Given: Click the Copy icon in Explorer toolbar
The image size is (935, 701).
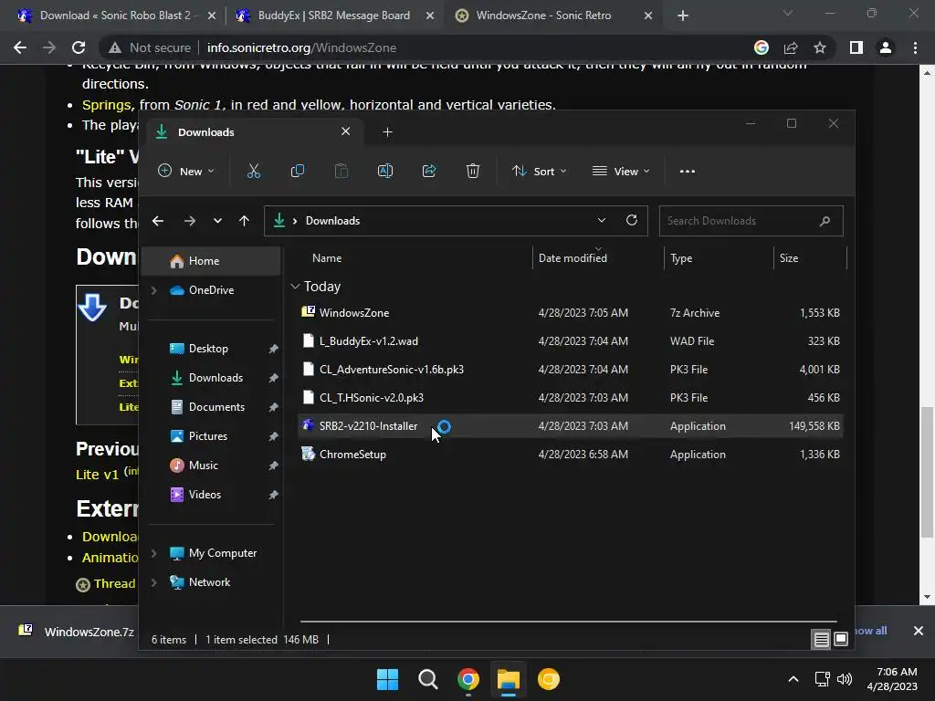Looking at the screenshot, I should click(x=297, y=171).
